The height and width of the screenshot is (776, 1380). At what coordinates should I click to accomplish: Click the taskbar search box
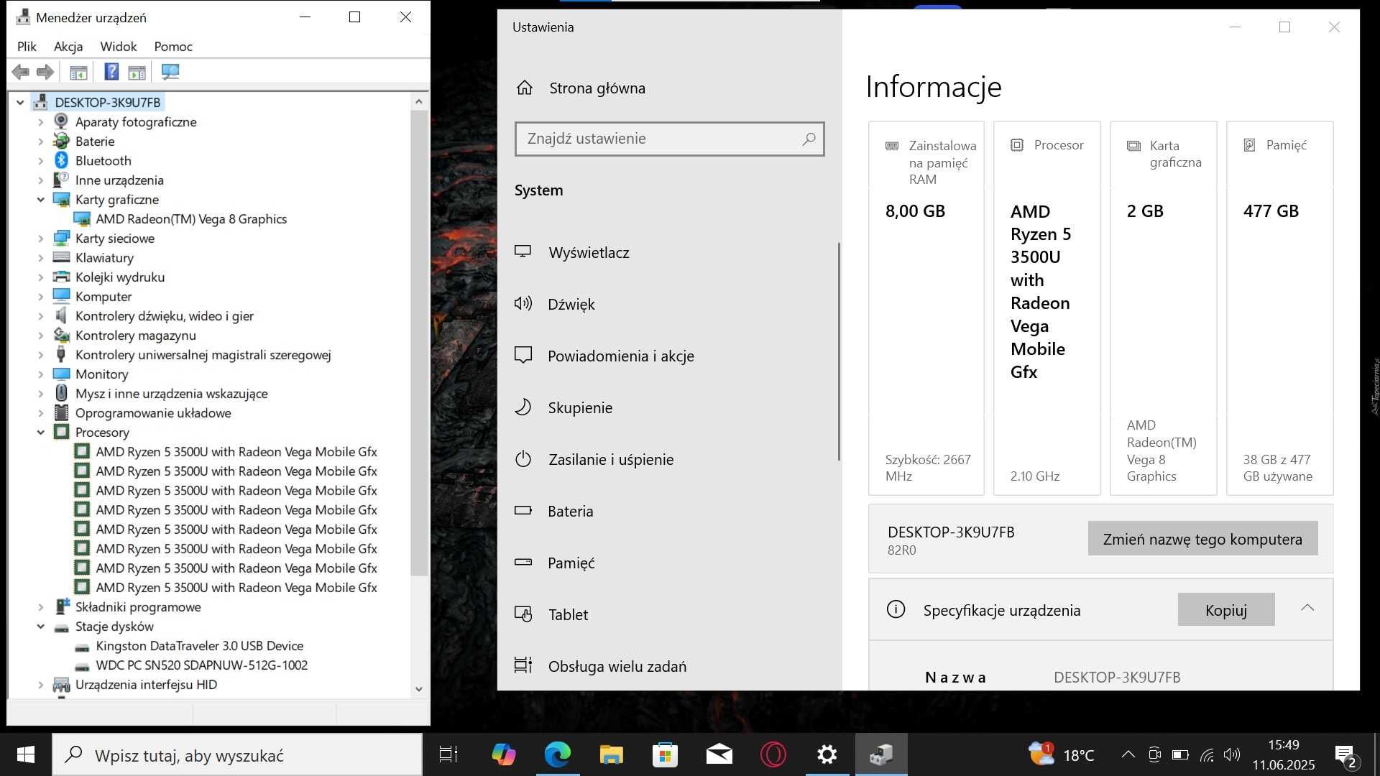pos(237,754)
